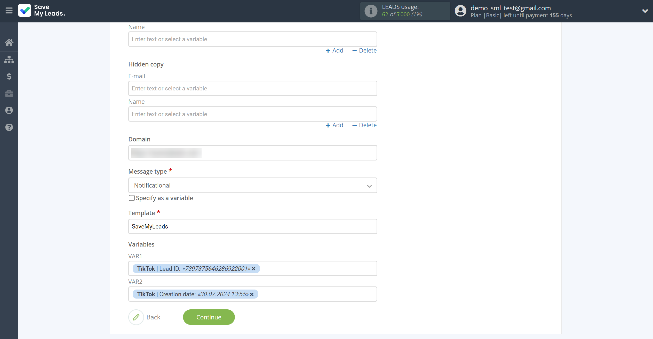
Task: Click the LEADS usage info icon
Action: (371, 11)
